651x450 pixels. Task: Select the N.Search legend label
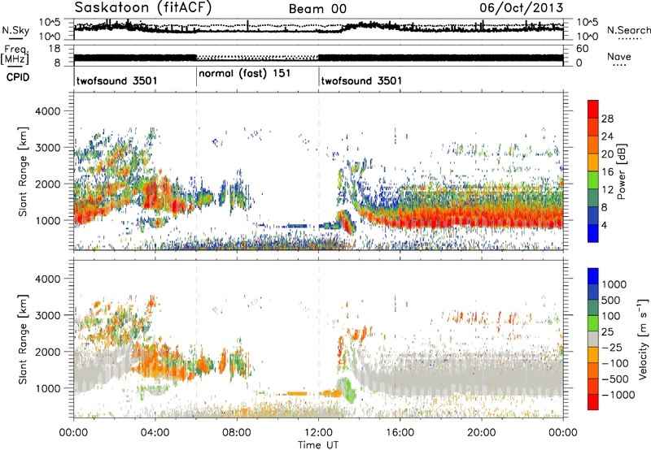coord(628,30)
